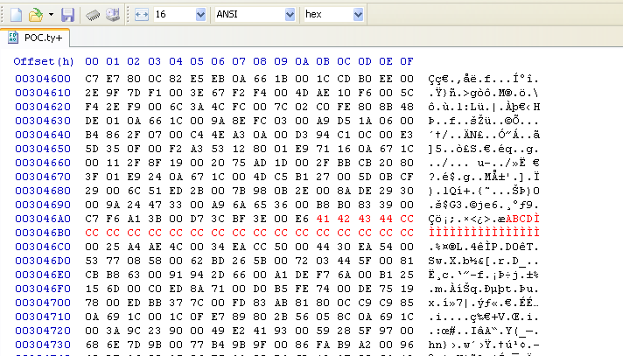
Task: Click the New file icon
Action: pos(15,15)
